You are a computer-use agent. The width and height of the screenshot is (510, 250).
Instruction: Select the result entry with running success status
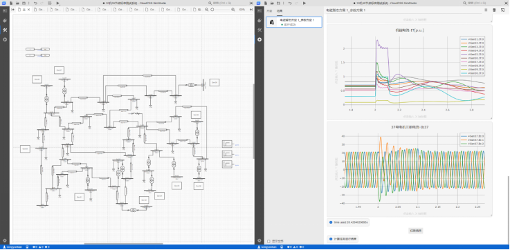pos(294,22)
